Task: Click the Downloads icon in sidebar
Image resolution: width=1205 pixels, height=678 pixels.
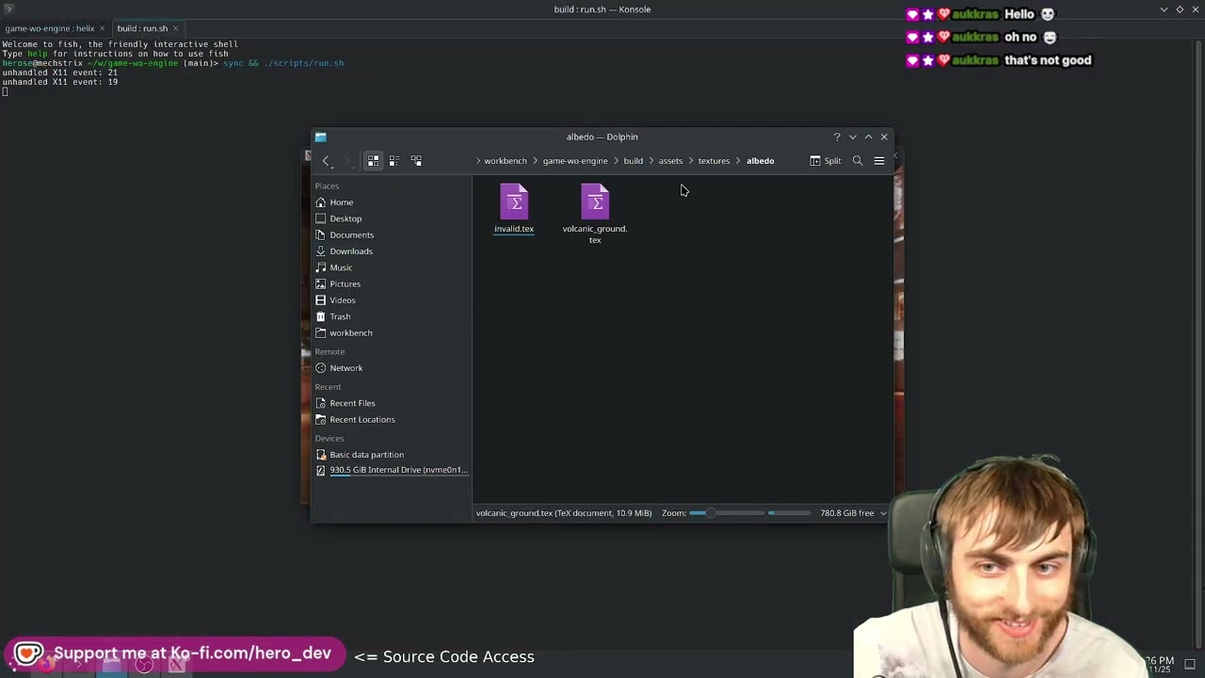Action: (321, 251)
